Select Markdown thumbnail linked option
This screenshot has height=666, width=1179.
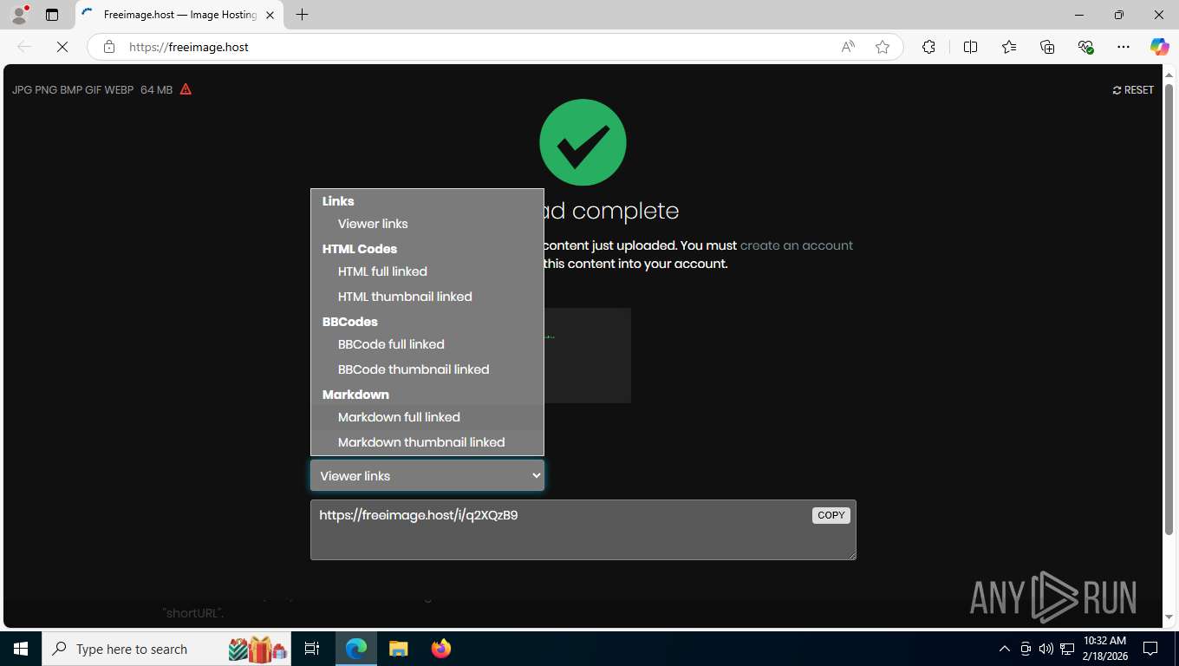[x=427, y=442]
